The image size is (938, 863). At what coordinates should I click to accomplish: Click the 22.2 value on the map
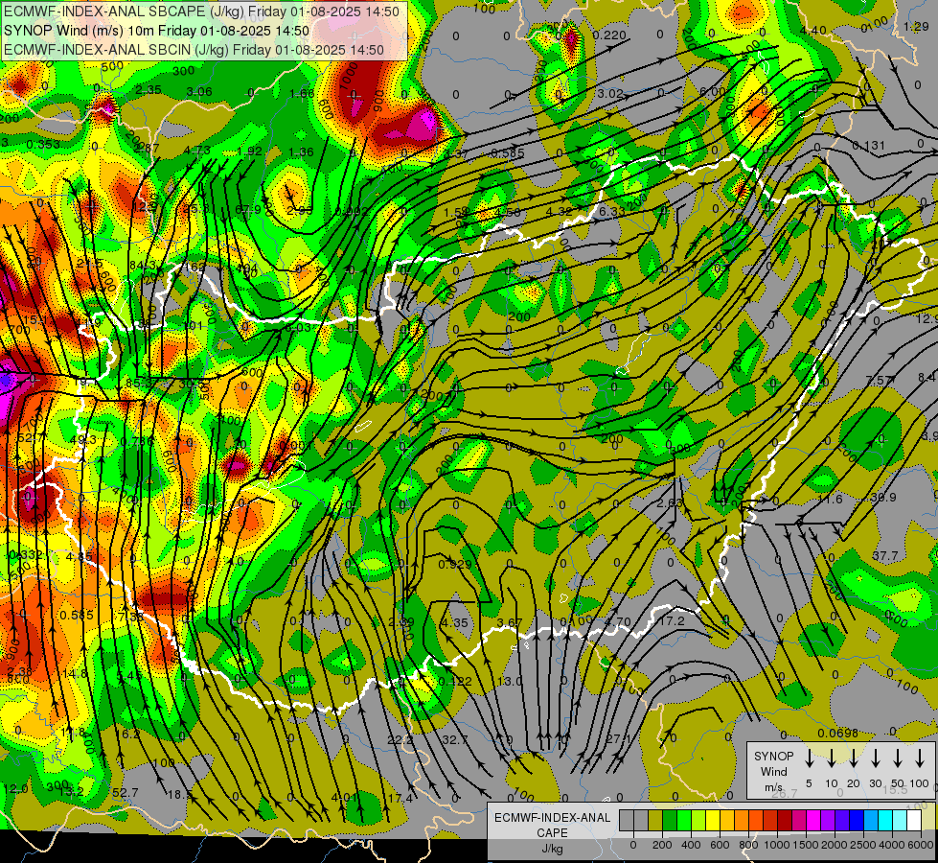click(400, 740)
